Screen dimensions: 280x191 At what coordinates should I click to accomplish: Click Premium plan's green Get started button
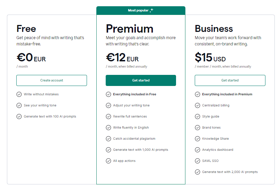141,80
